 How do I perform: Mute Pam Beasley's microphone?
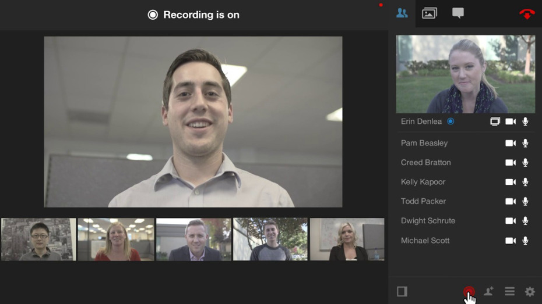pos(525,143)
